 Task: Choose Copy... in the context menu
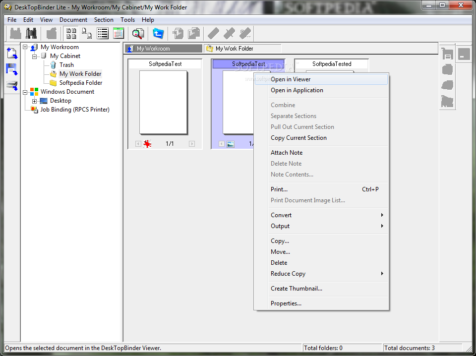click(x=321, y=241)
